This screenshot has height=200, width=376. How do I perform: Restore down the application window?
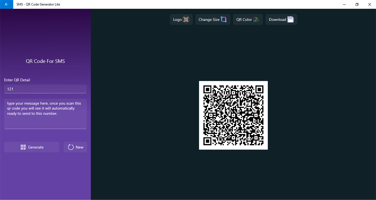pos(357,4)
